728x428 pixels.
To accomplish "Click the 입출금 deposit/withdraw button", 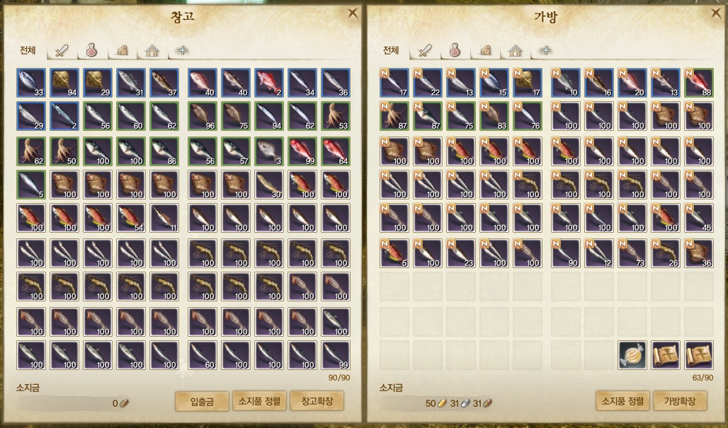I will pos(202,401).
